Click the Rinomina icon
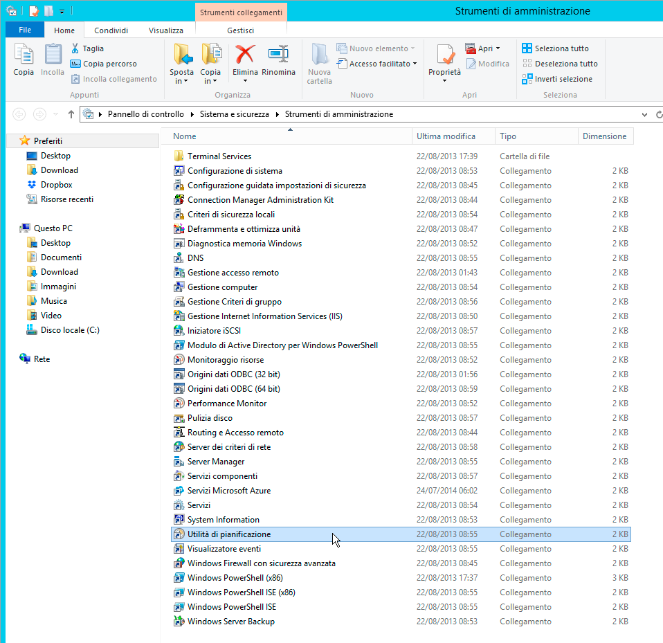This screenshot has height=643, width=663. point(278,55)
